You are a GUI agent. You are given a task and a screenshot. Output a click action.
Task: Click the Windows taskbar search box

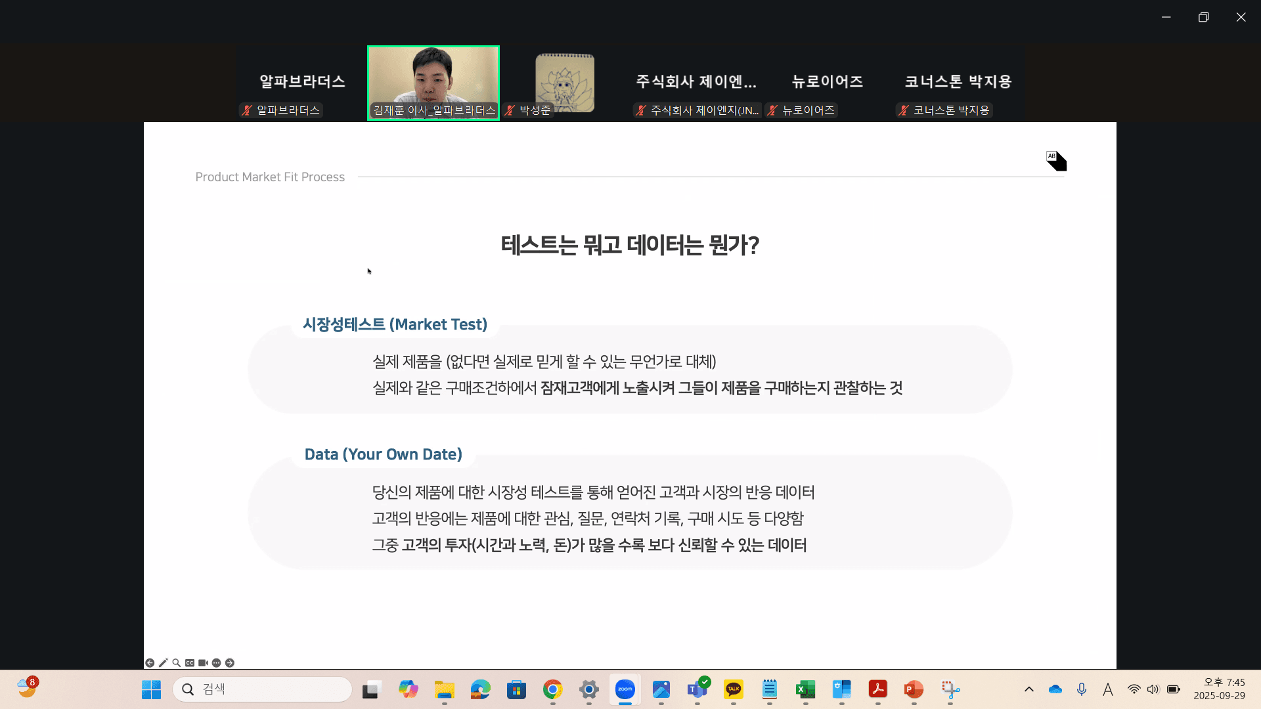pyautogui.click(x=263, y=689)
